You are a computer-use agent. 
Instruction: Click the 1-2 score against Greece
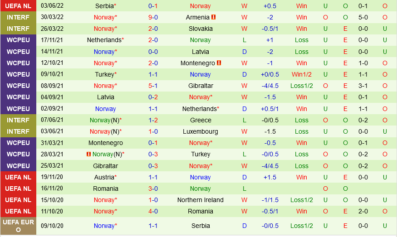(153, 120)
